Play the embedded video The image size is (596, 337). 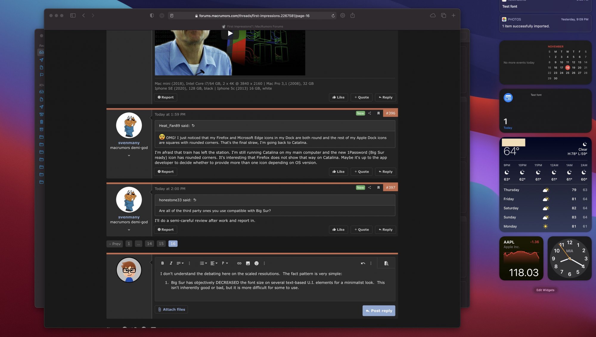click(x=230, y=33)
